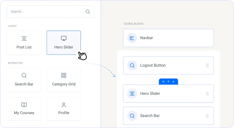
Task: Select the Logout Button block row
Action: [168, 65]
